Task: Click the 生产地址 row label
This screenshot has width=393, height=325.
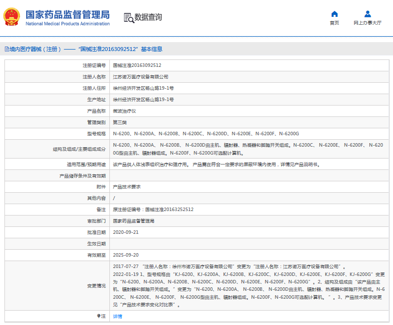Action: coord(97,100)
